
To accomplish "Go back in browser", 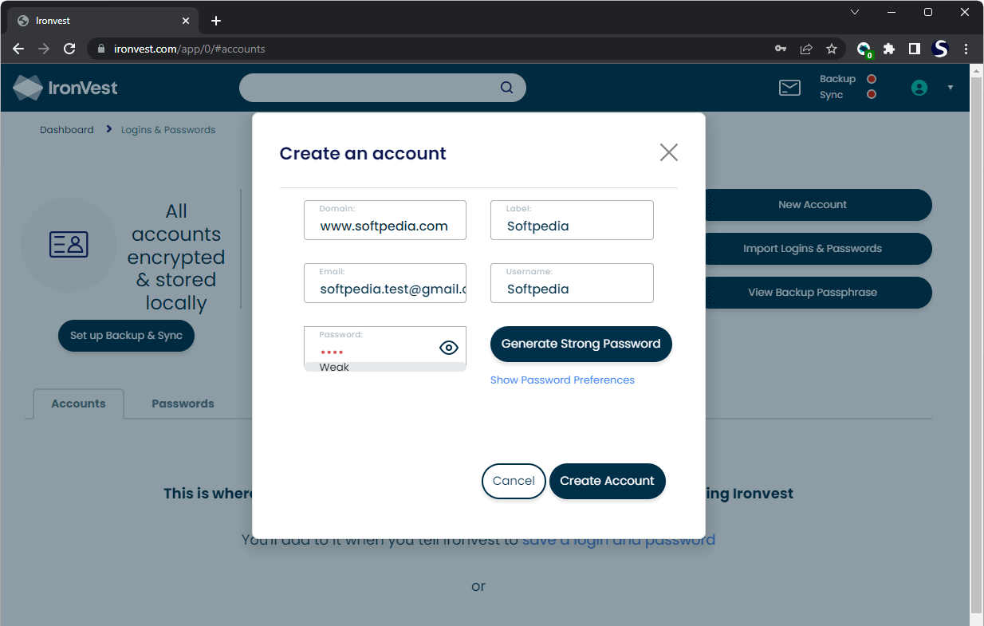I will click(18, 49).
